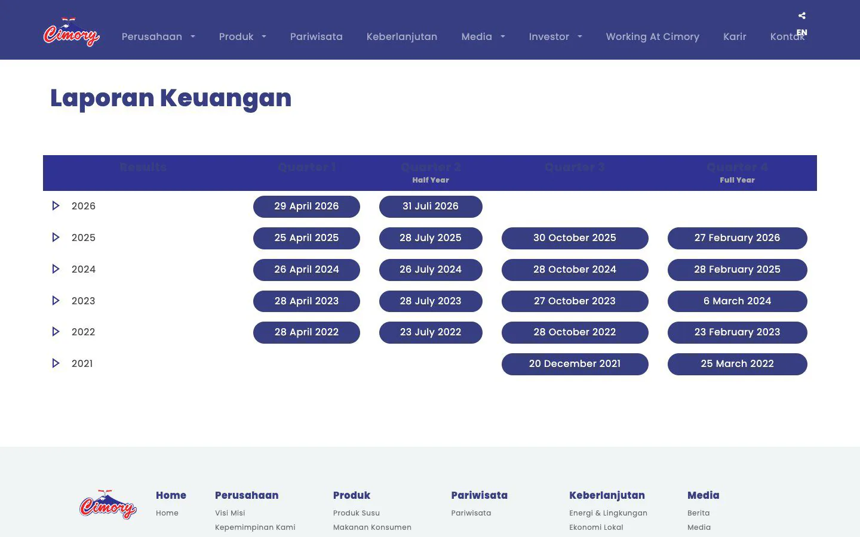Image resolution: width=860 pixels, height=537 pixels.
Task: Open the 26 July 2024 report
Action: click(x=431, y=270)
